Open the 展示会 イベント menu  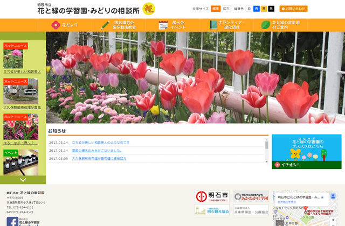click(x=172, y=25)
